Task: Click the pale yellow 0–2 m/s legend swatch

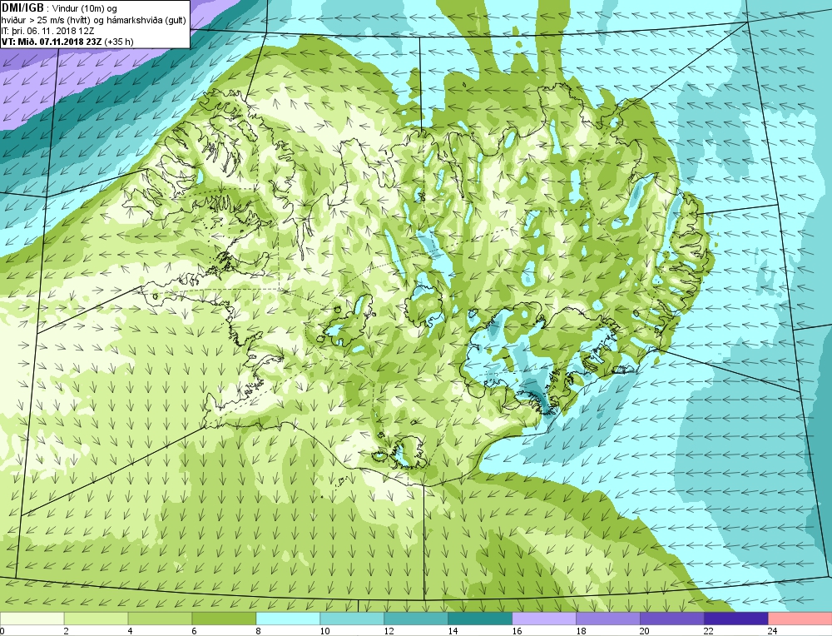Action: (32, 619)
